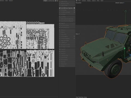This screenshot has width=131, height=98.
Task: Click the Set UVW from Projection icon
Action: pyautogui.click(x=60, y=8)
